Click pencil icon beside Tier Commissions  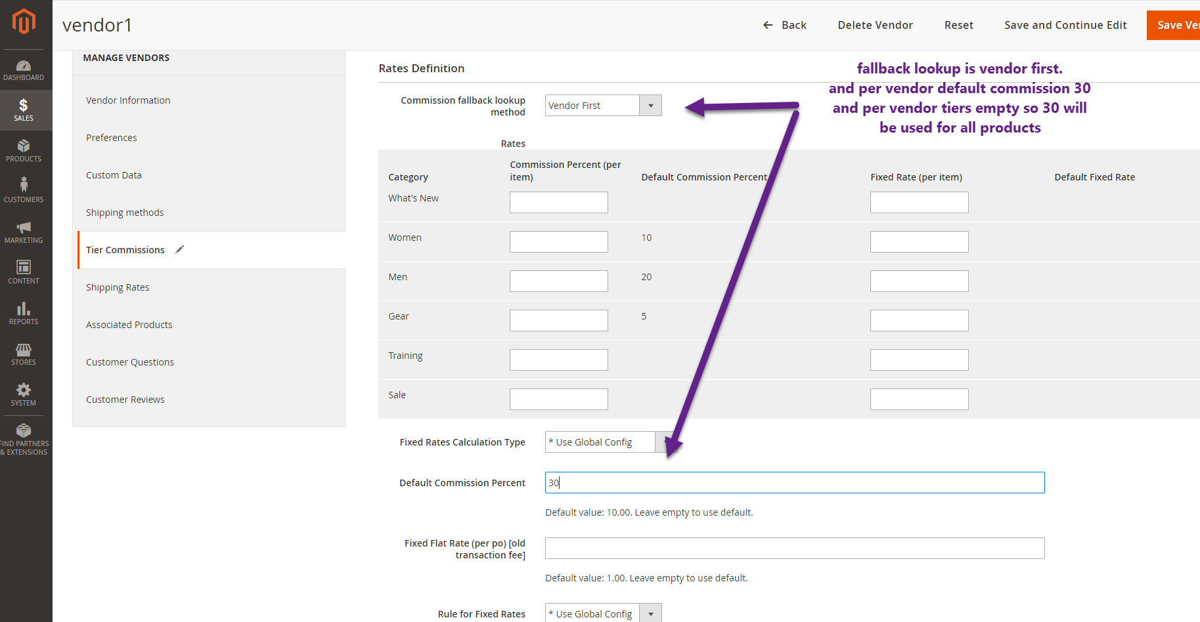(x=180, y=249)
